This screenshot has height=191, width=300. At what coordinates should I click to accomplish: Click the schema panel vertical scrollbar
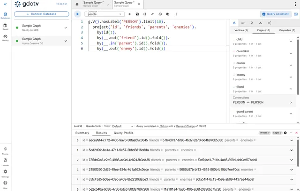point(298,67)
